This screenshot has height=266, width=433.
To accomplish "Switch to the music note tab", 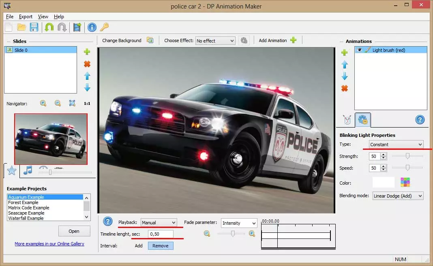I will coord(28,170).
